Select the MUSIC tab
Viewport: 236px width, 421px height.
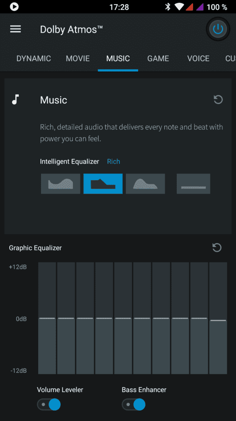[x=118, y=58]
